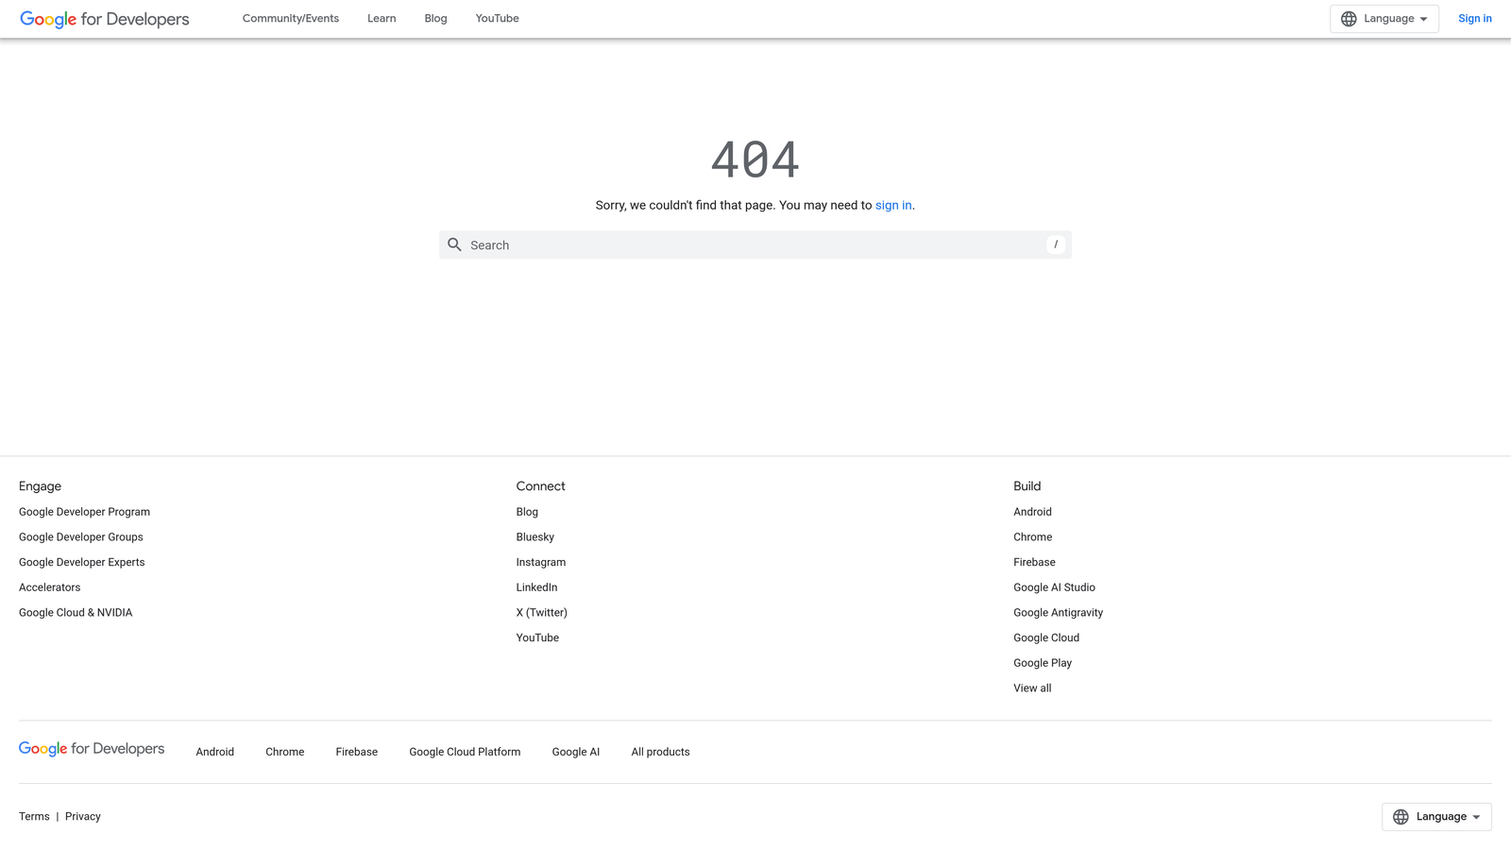Open Google Cloud Platform footer link
Viewport: 1511px width, 850px height.
coord(465,753)
